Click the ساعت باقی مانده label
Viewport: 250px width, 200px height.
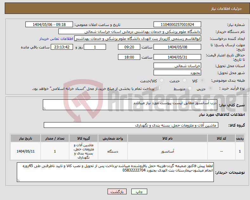35,47
